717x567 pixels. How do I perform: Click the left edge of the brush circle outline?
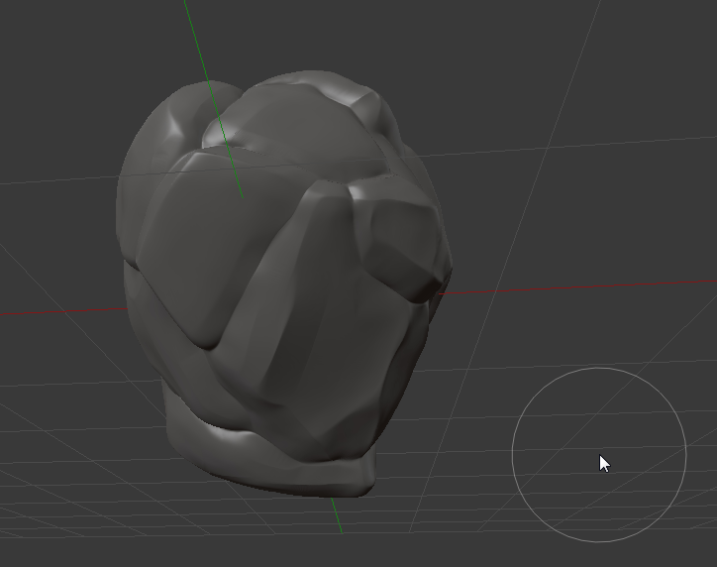click(512, 454)
